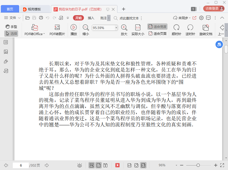Start slideshow with 播放 button

tap(74, 30)
